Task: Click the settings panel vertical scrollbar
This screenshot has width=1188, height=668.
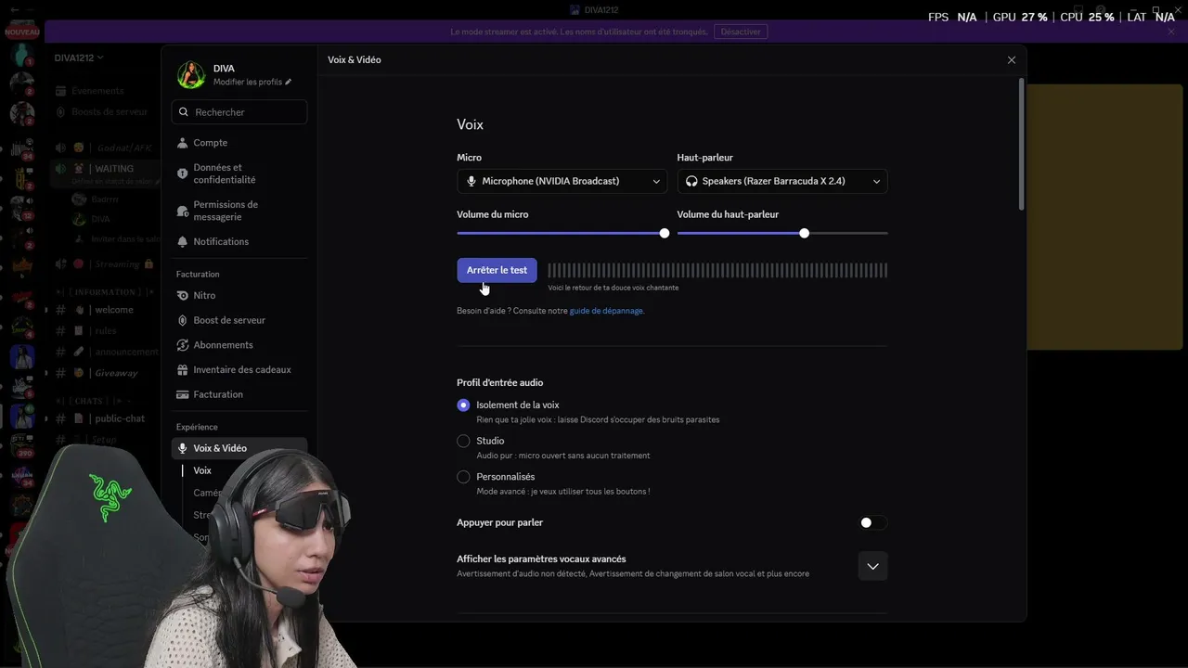Action: [1022, 144]
